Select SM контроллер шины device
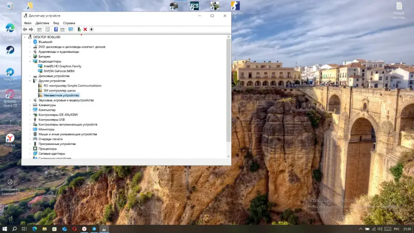The height and width of the screenshot is (233, 414). pyautogui.click(x=60, y=90)
